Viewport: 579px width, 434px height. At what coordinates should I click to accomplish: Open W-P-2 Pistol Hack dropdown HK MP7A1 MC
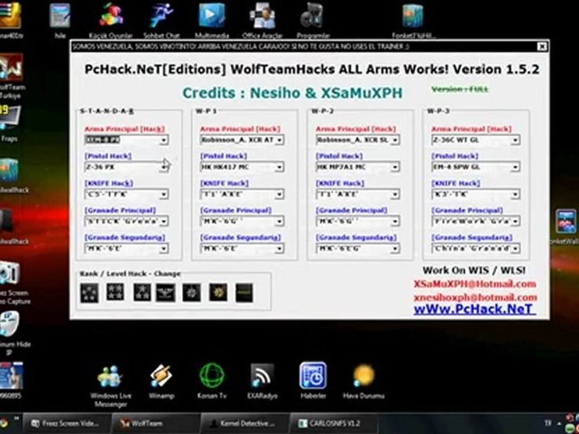point(358,167)
